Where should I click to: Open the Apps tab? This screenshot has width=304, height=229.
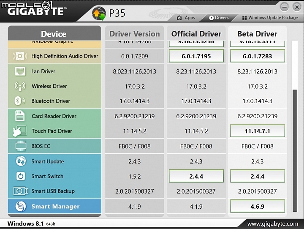click(x=186, y=18)
